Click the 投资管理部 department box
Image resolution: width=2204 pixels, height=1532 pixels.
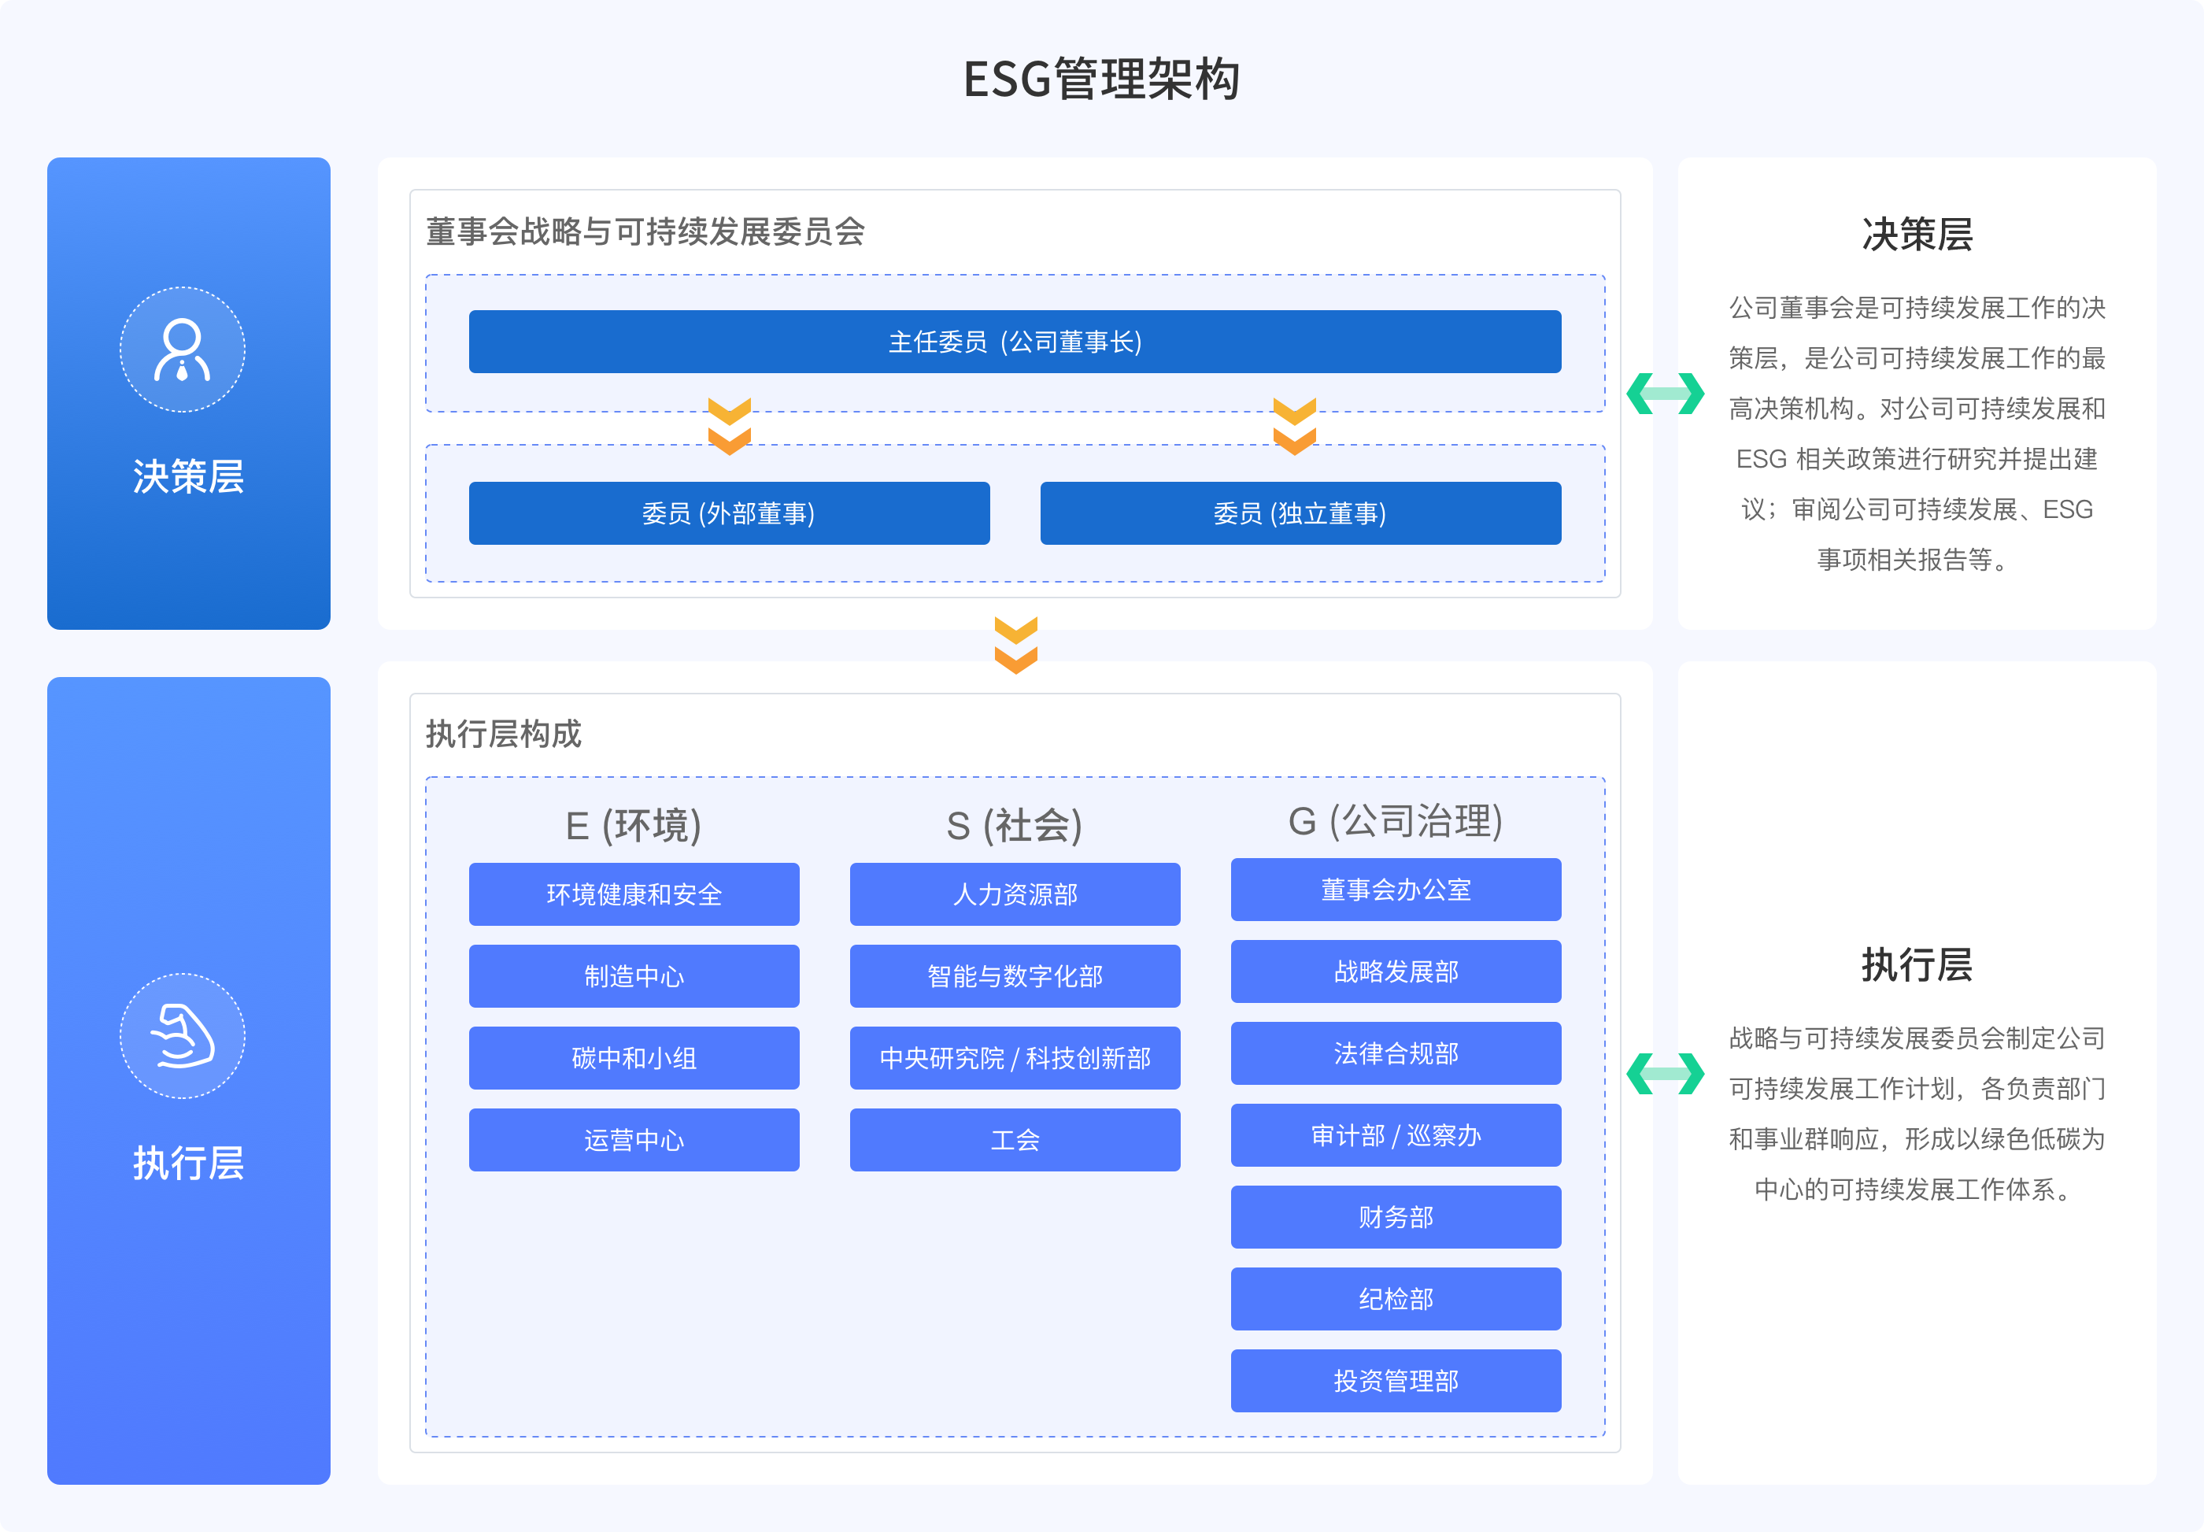click(1396, 1380)
